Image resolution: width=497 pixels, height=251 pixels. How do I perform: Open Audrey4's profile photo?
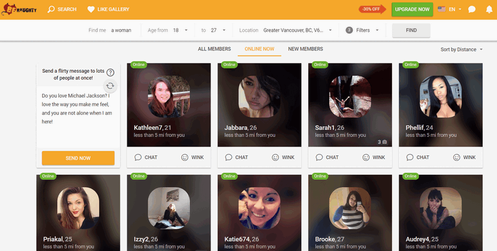click(x=440, y=208)
